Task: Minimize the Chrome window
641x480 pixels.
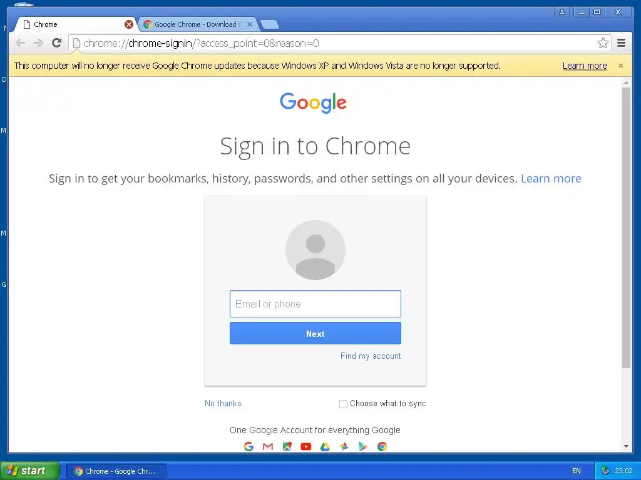Action: [581, 12]
